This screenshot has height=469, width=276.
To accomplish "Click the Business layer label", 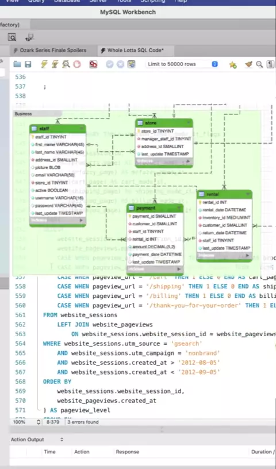I will 23,114.
